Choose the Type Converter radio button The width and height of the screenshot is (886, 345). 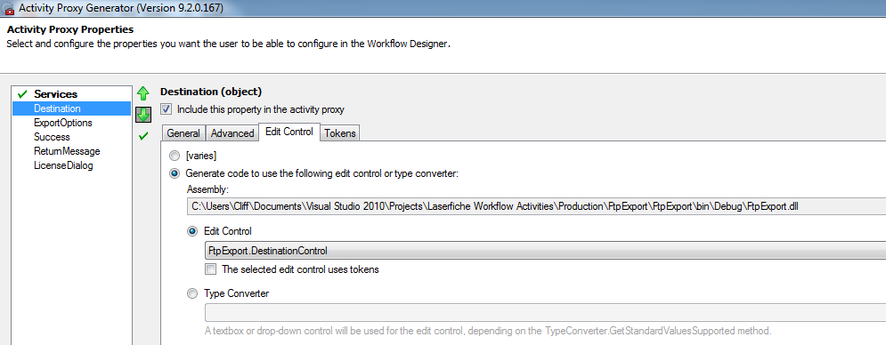[x=193, y=293]
